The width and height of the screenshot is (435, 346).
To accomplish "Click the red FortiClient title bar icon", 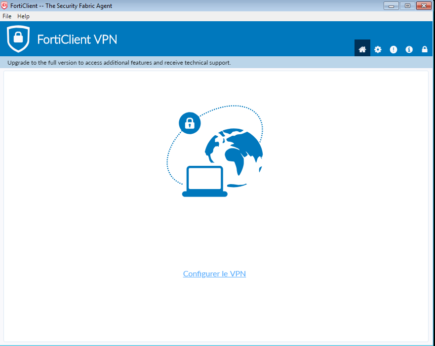I will pyautogui.click(x=4, y=5).
